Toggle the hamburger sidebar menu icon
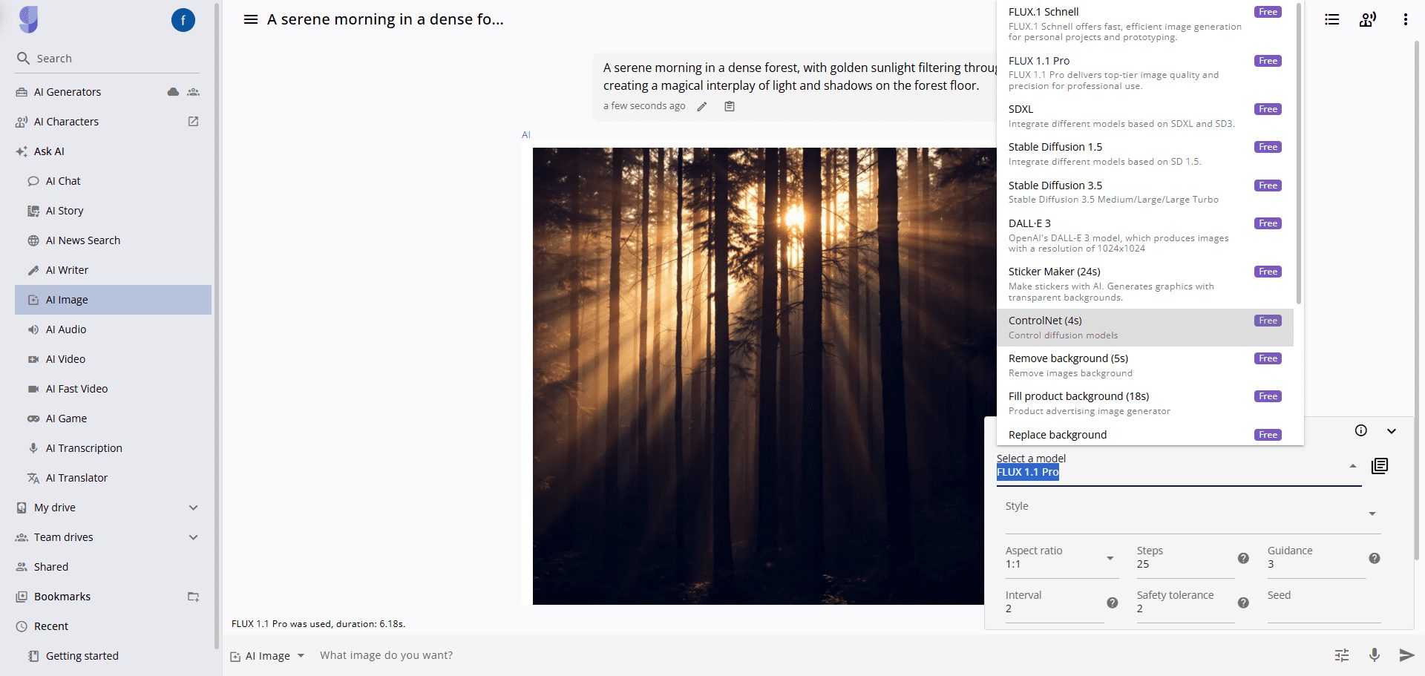 pyautogui.click(x=251, y=19)
